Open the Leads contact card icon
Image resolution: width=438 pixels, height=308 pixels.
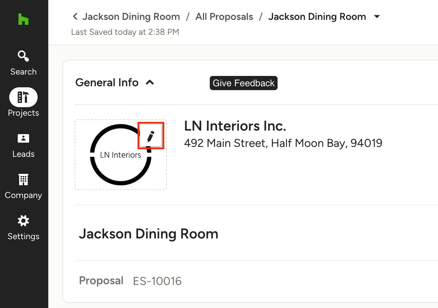click(x=23, y=138)
